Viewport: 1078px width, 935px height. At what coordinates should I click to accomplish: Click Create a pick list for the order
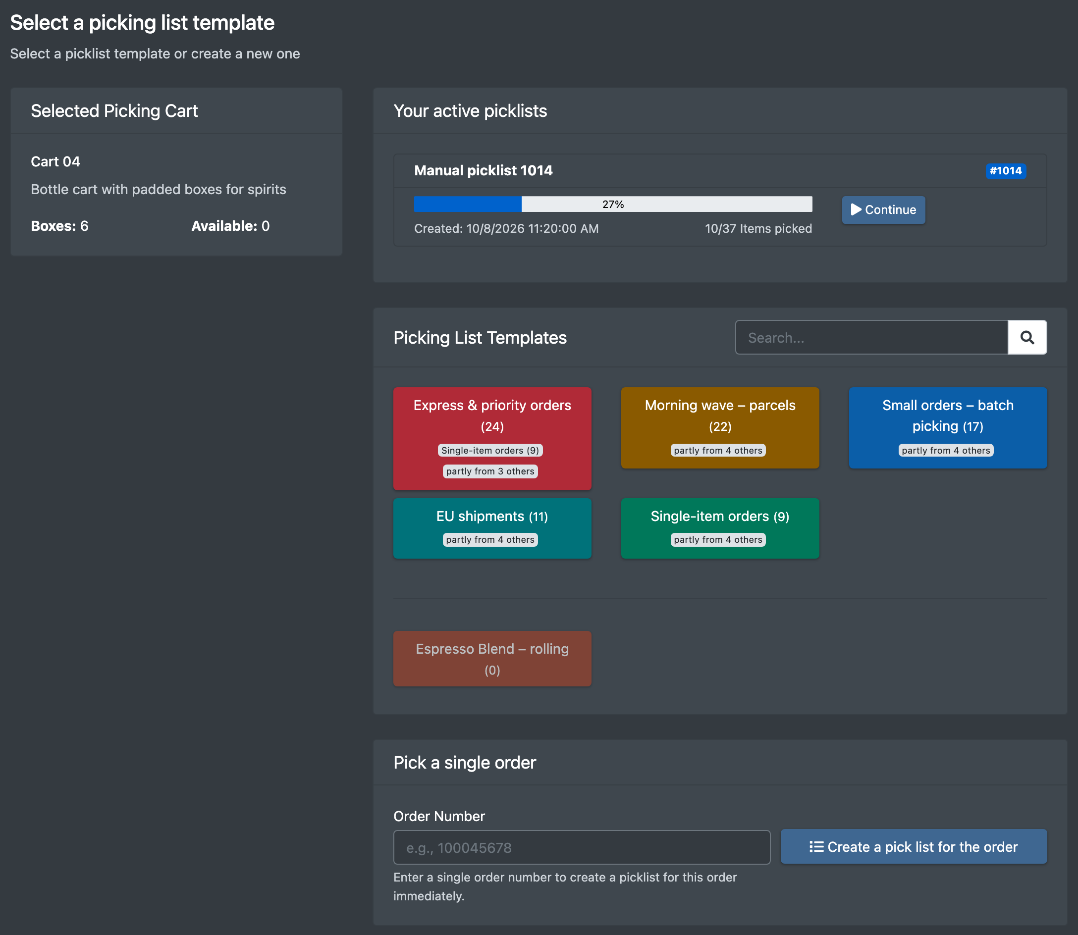point(914,846)
